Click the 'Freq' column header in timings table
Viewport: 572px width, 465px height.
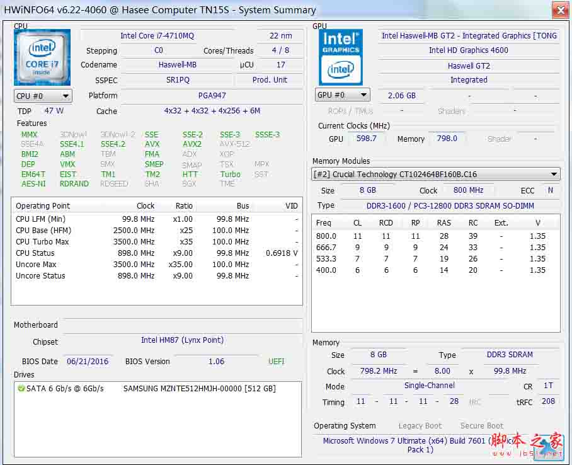(324, 222)
